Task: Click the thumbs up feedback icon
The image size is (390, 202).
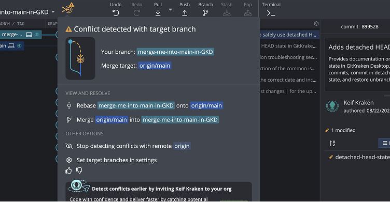Action: (x=68, y=170)
